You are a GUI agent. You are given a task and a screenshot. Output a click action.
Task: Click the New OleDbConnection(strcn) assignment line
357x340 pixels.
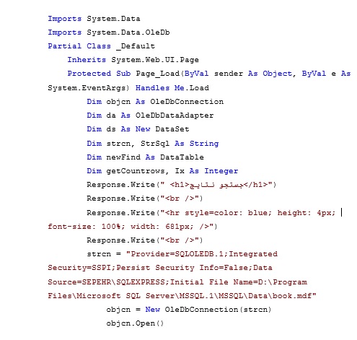tap(189, 310)
